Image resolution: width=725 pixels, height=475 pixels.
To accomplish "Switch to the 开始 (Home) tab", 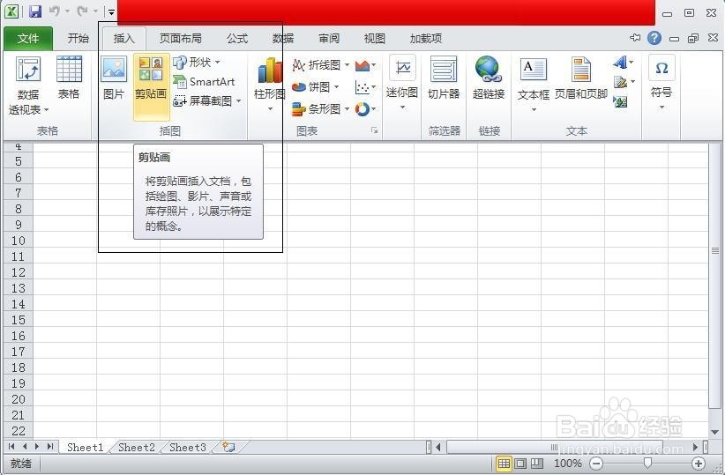I will pyautogui.click(x=78, y=38).
